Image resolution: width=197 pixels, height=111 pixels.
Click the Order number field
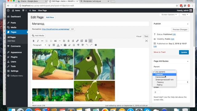pos(157,92)
